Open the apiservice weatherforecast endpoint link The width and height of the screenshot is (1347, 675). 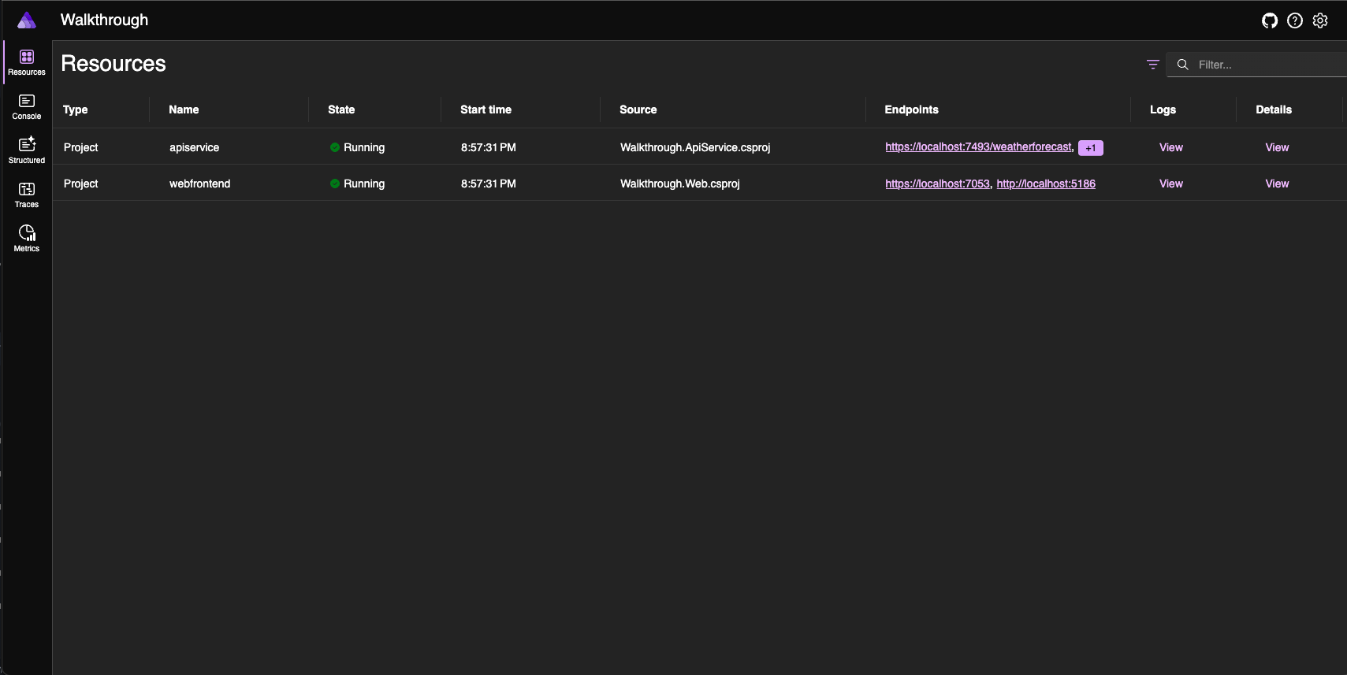(x=978, y=147)
